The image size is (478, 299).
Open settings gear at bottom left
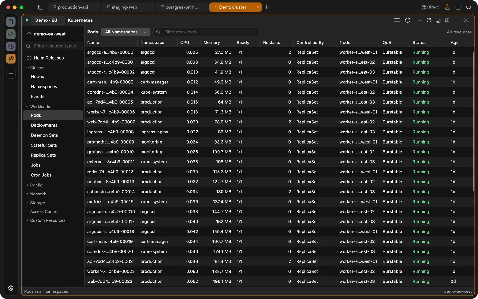tap(11, 288)
